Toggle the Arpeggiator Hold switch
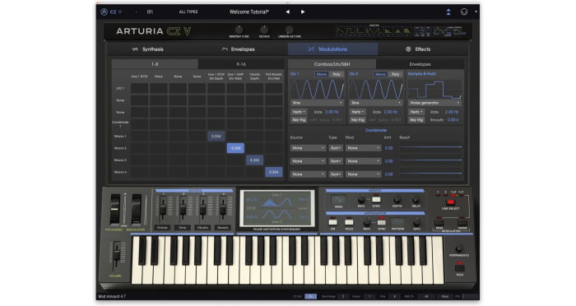The height and width of the screenshot is (306, 576). (x=349, y=222)
